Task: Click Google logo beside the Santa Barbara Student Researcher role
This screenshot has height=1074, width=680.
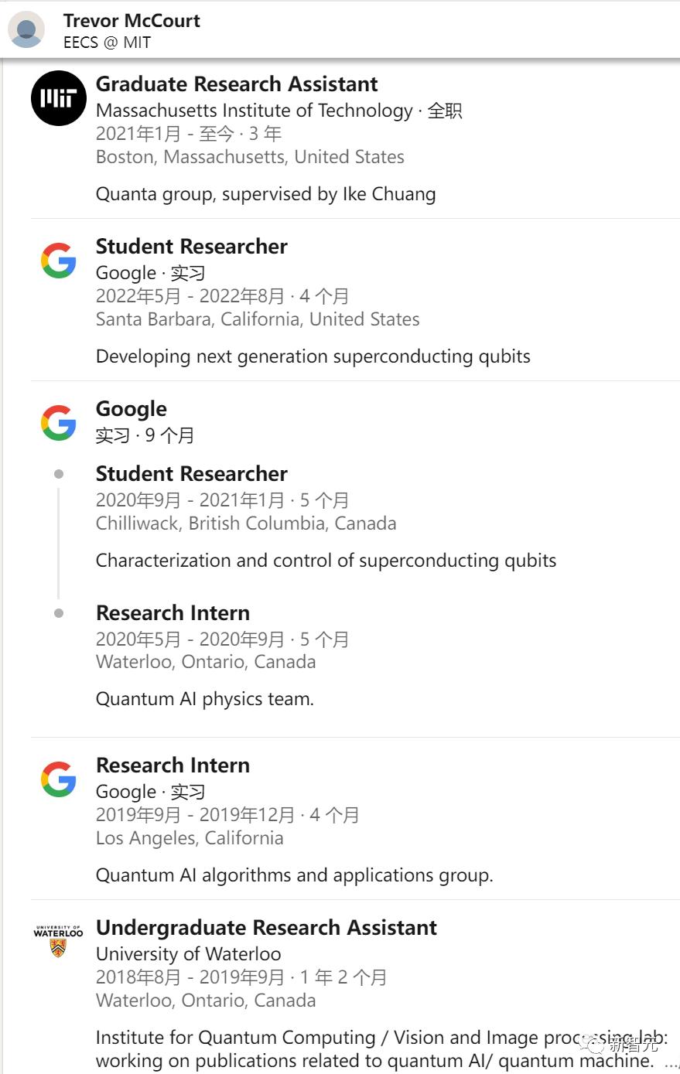Action: click(59, 261)
